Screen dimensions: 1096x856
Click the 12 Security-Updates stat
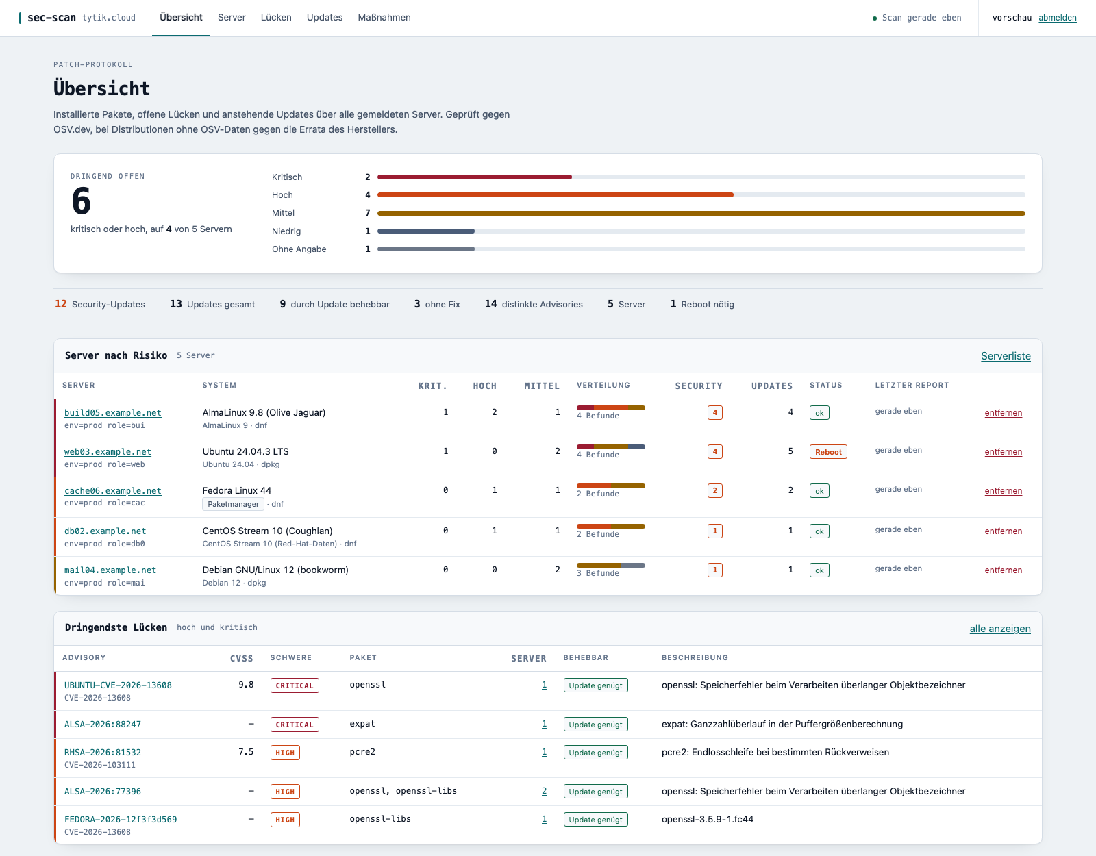(100, 304)
